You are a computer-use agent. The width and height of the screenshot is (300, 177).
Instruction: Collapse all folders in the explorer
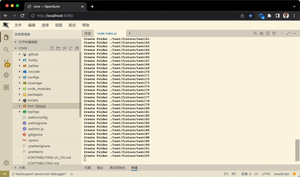(76, 48)
